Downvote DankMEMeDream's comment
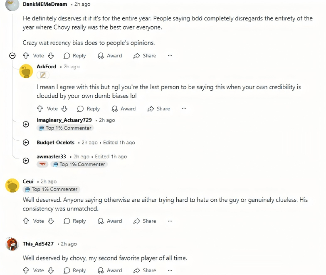 (x=51, y=56)
